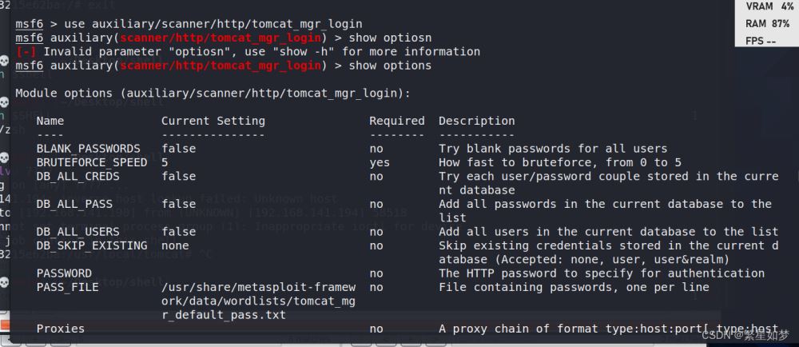This screenshot has height=347, width=799.
Task: Click the DB_ALL_PASS option name
Action: pyautogui.click(x=74, y=204)
